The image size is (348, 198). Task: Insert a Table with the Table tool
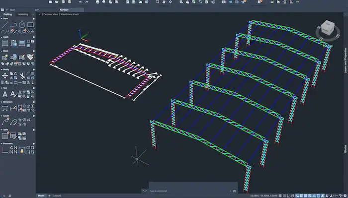pos(5,136)
